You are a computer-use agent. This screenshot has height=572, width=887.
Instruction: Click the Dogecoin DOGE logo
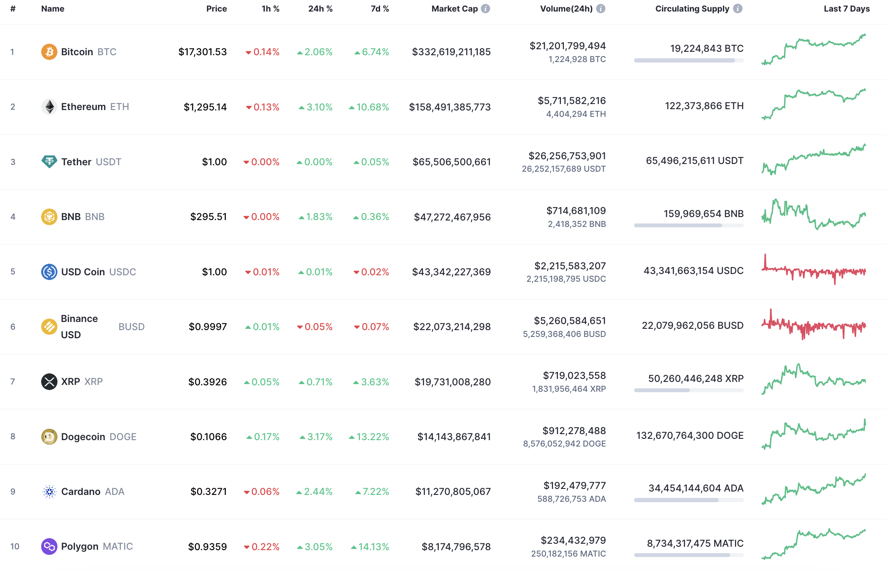(x=50, y=436)
